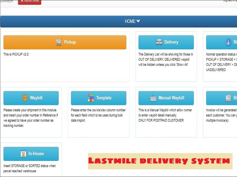Click the blue info circle icon
This screenshot has height=177, width=237.
[228, 42]
